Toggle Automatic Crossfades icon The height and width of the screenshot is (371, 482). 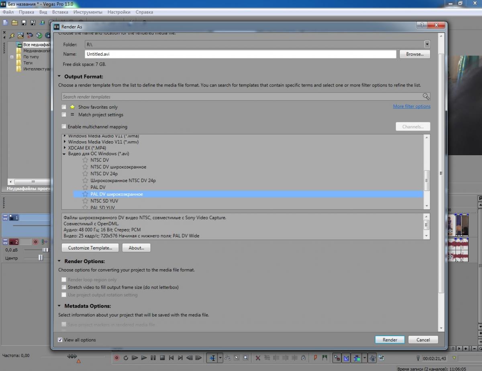pos(346,358)
